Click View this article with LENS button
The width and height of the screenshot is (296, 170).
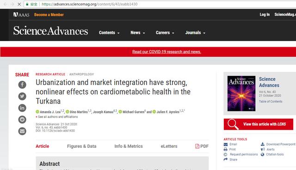259,124
